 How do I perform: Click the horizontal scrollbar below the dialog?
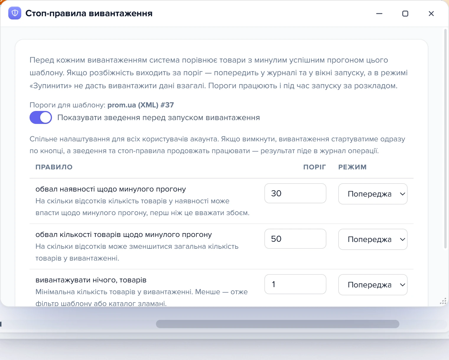pos(278,324)
